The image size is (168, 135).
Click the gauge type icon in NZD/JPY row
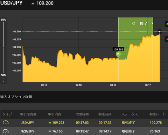[6, 131]
